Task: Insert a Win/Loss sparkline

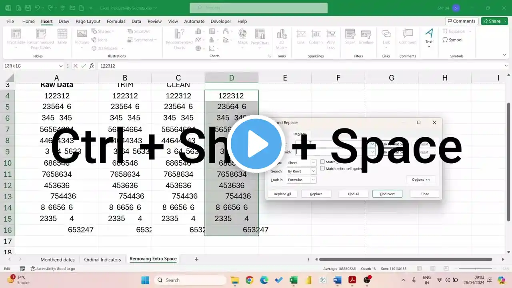Action: pyautogui.click(x=331, y=39)
